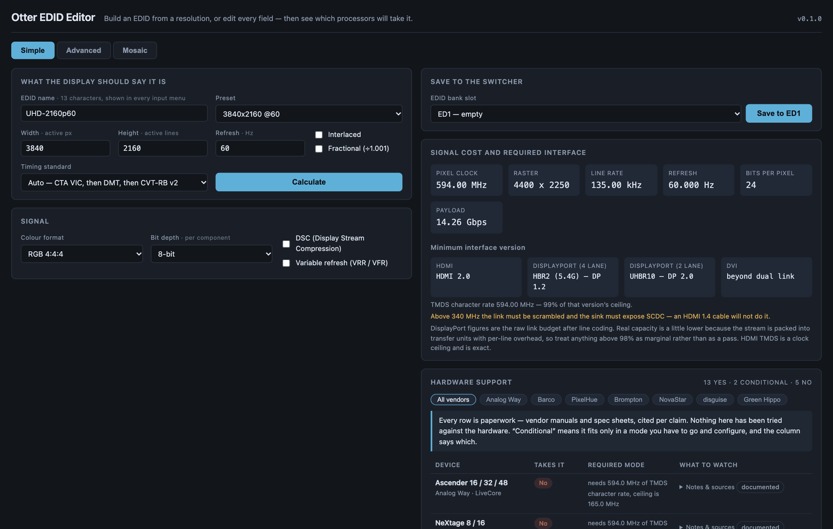The height and width of the screenshot is (529, 833).
Task: Click the HDMI 2.0 interface card
Action: coord(476,277)
